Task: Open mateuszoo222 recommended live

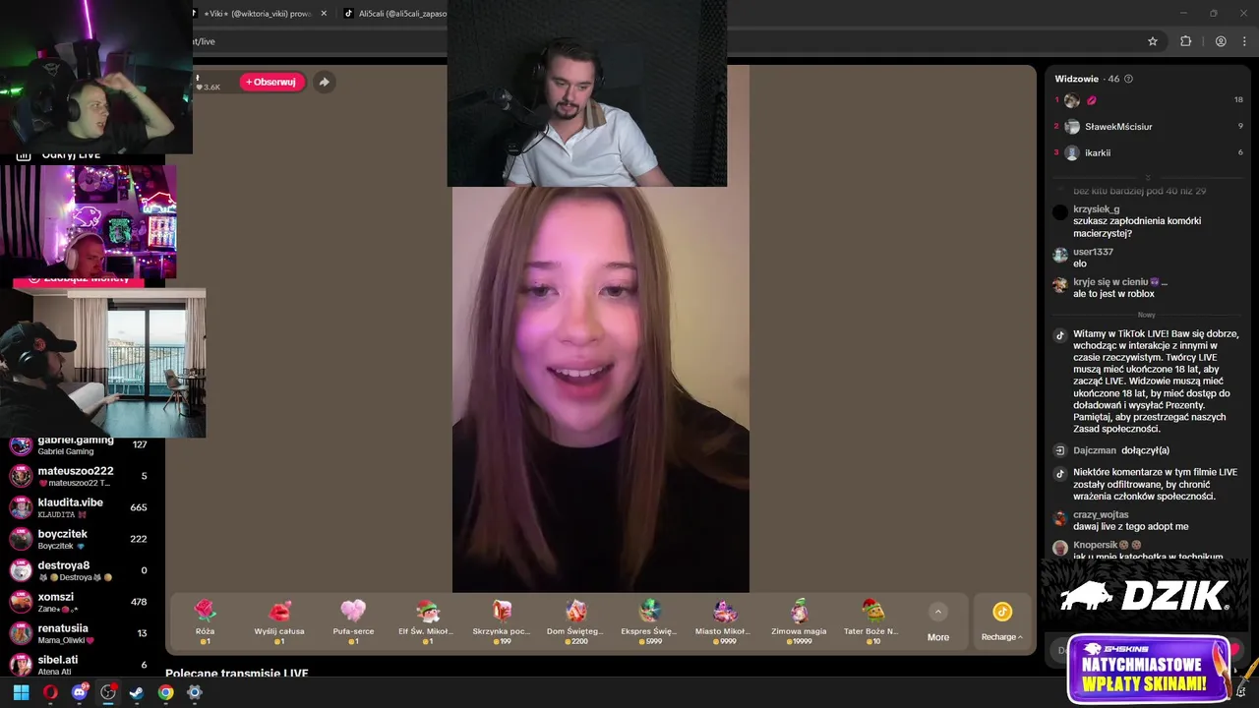Action: click(x=79, y=476)
